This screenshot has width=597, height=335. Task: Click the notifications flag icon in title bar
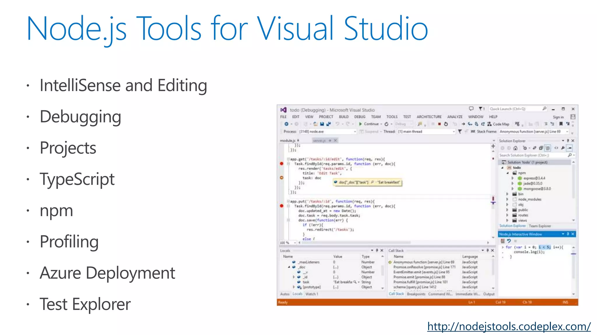[x=481, y=109]
